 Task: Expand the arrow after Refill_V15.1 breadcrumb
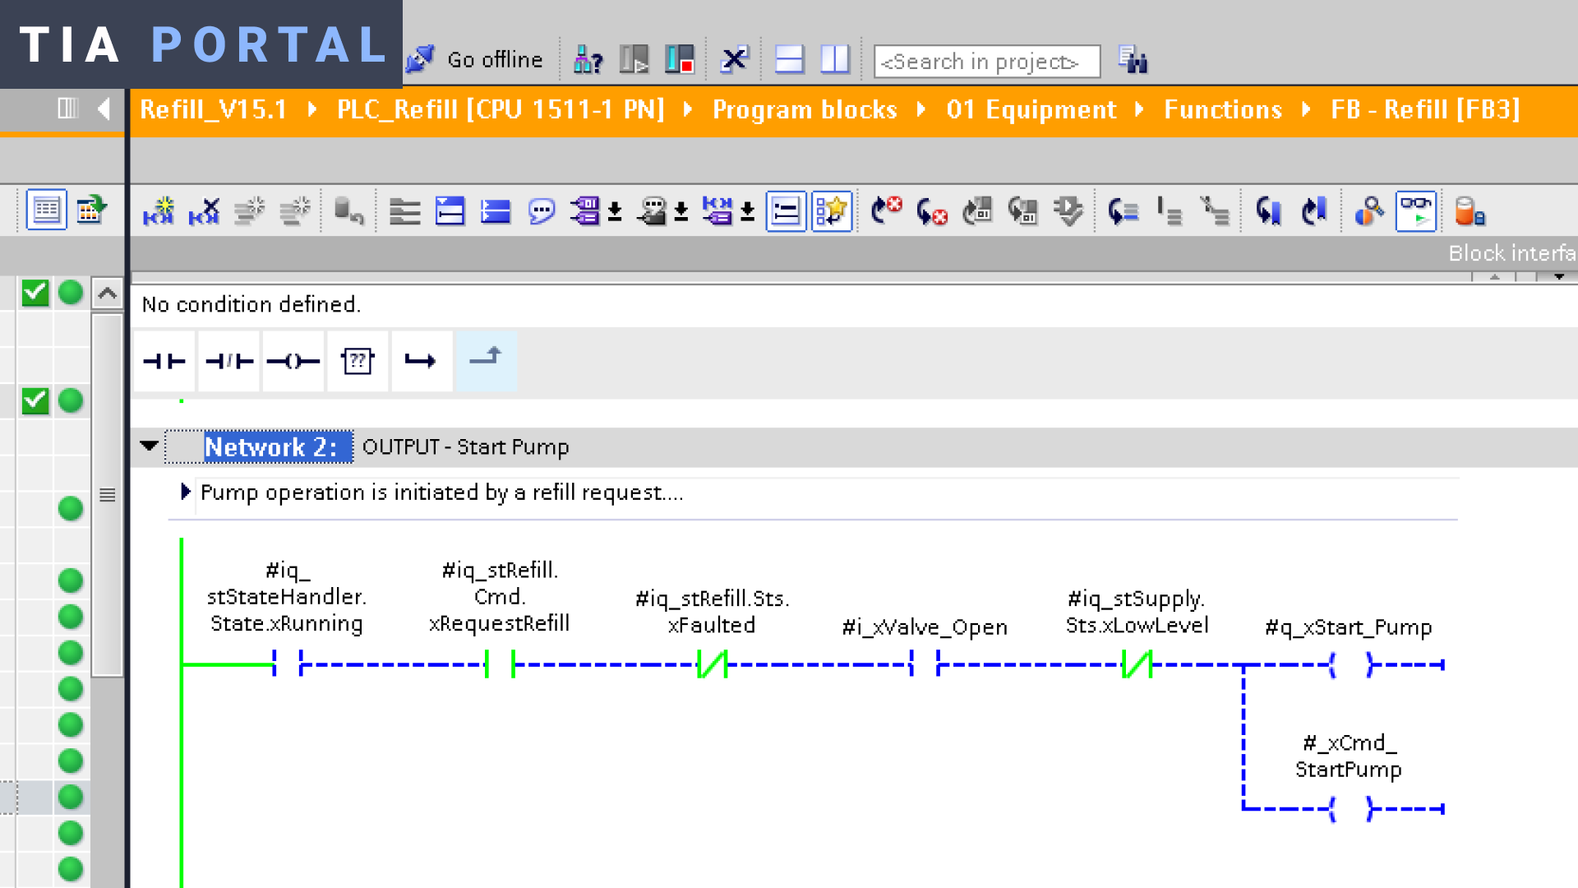pos(312,109)
